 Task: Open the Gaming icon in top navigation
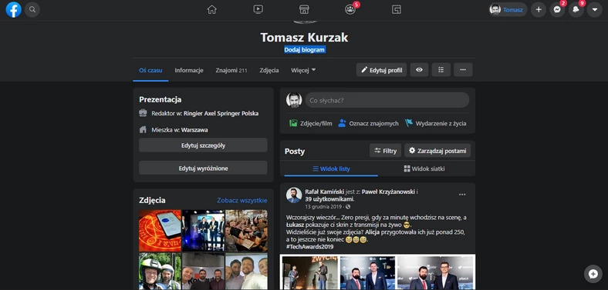[x=397, y=10]
